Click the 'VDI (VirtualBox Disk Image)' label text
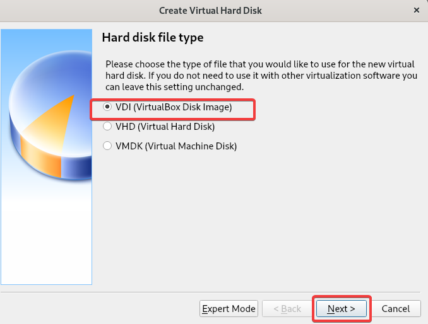 174,107
